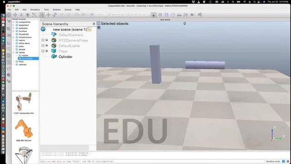The image size is (291, 164).
Task: Open the File menu
Action: pos(9,10)
